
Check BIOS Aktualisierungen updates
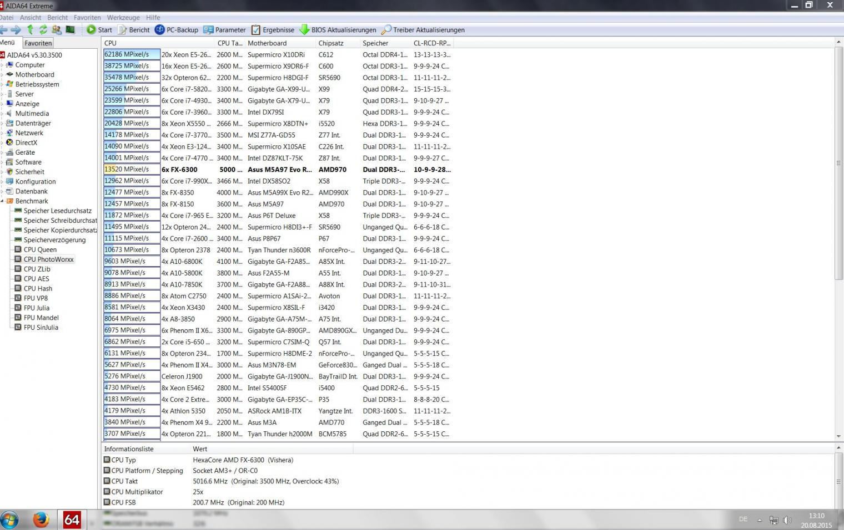(x=338, y=30)
